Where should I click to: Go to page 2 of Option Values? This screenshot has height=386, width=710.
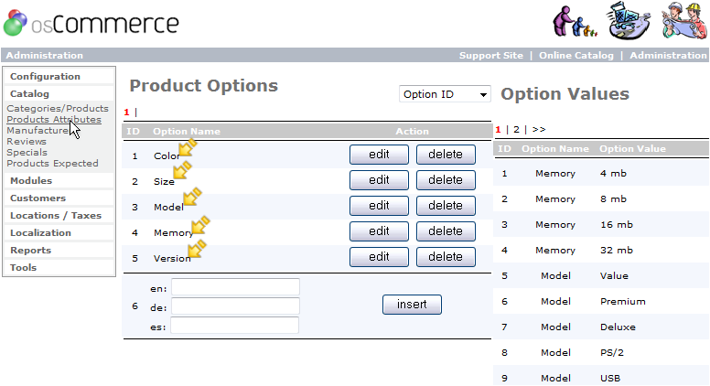[516, 130]
